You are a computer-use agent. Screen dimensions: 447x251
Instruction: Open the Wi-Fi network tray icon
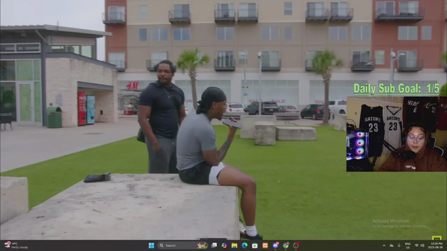click(x=416, y=245)
